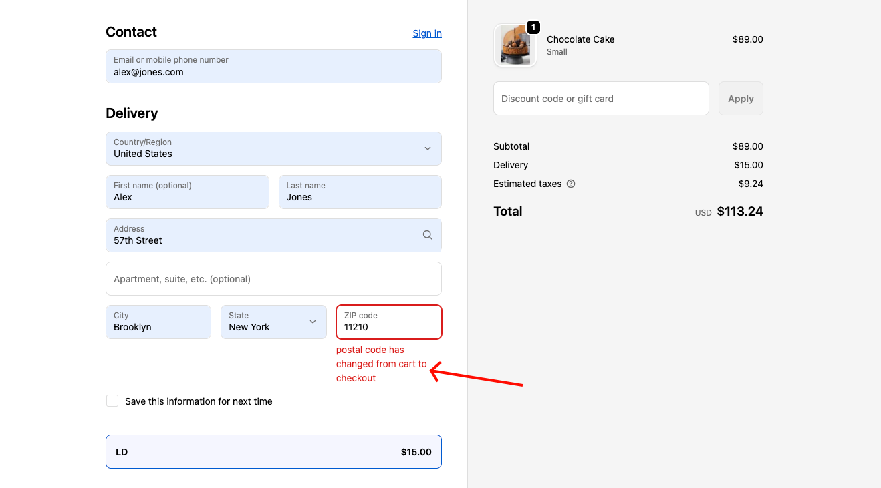
Task: Click the Chocolate Cake product name
Action: pyautogui.click(x=581, y=39)
